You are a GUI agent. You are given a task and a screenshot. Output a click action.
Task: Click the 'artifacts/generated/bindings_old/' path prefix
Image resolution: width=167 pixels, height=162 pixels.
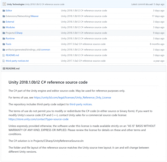click(x=23, y=50)
